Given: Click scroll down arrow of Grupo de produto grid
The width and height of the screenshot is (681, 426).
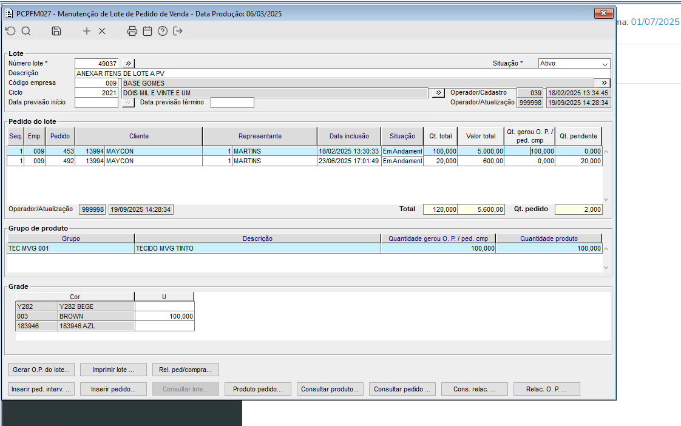Looking at the screenshot, I should pyautogui.click(x=606, y=268).
